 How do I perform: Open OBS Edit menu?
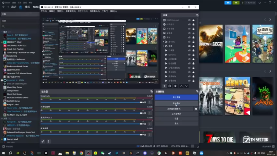[52, 11]
